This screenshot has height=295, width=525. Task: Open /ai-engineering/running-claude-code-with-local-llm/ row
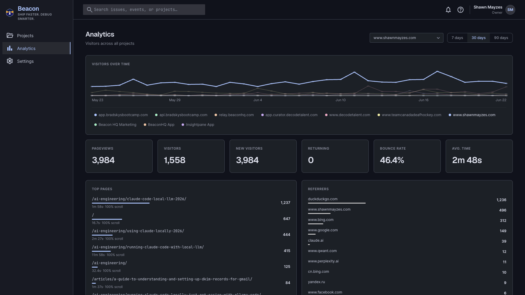click(191, 251)
